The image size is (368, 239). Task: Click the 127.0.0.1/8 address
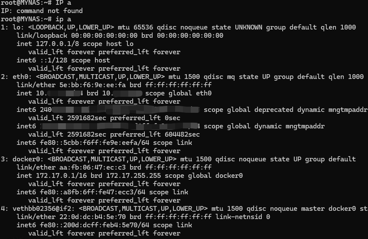pyautogui.click(x=57, y=44)
